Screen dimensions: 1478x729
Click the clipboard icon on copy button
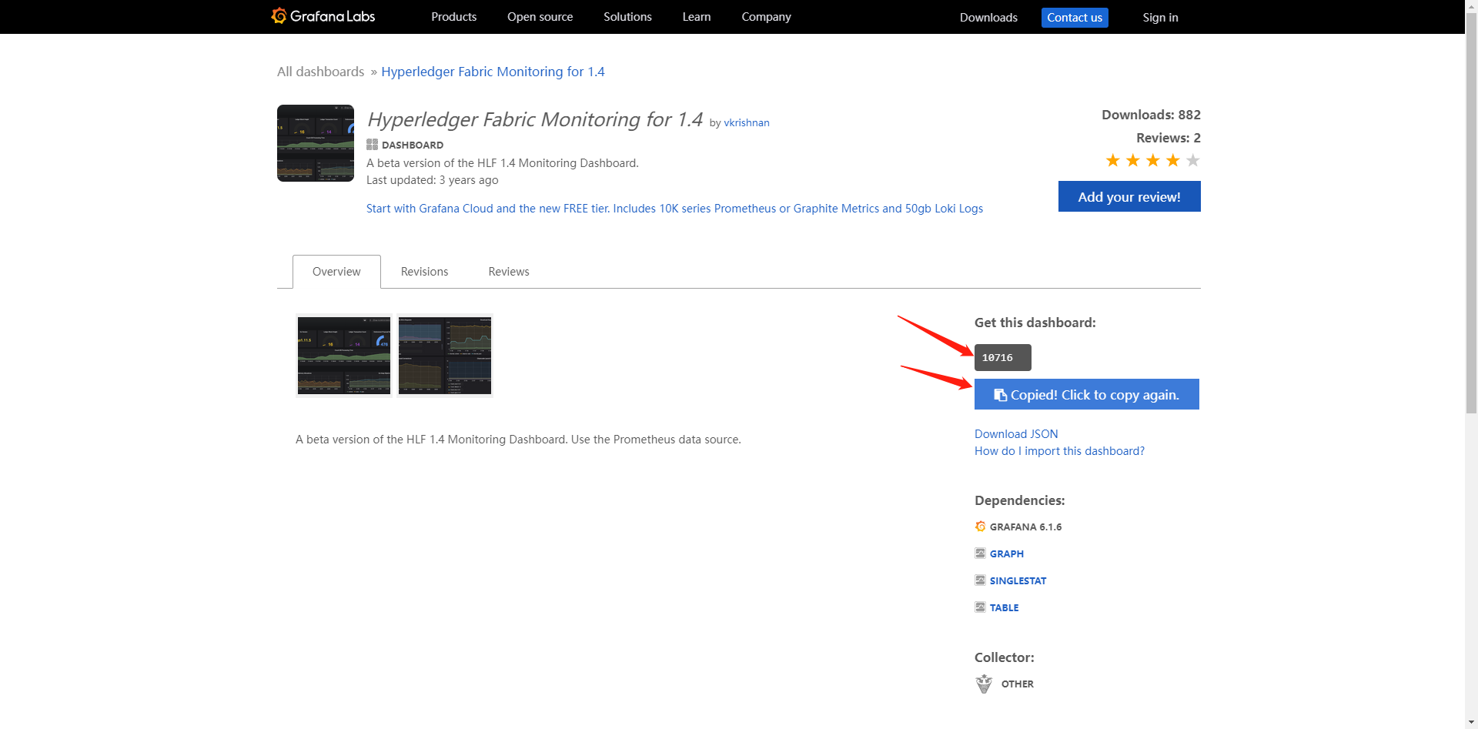(1000, 395)
